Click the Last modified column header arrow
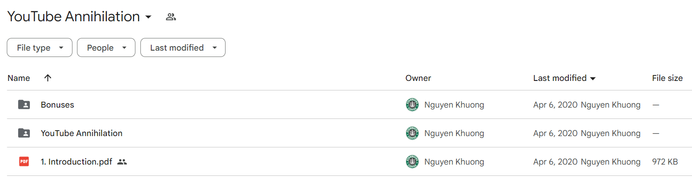Viewport: 692px width, 189px height. pos(592,79)
